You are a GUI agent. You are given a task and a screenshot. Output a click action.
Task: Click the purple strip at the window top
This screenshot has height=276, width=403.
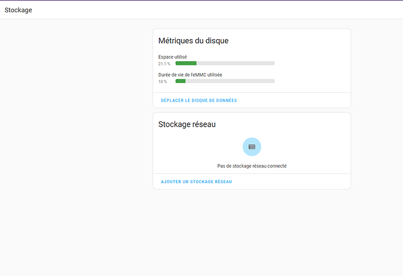point(201,1)
